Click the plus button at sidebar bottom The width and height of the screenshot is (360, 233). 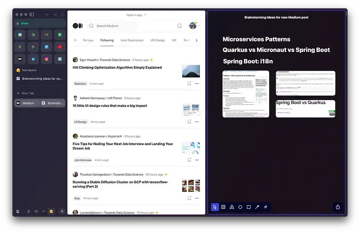[62, 211]
